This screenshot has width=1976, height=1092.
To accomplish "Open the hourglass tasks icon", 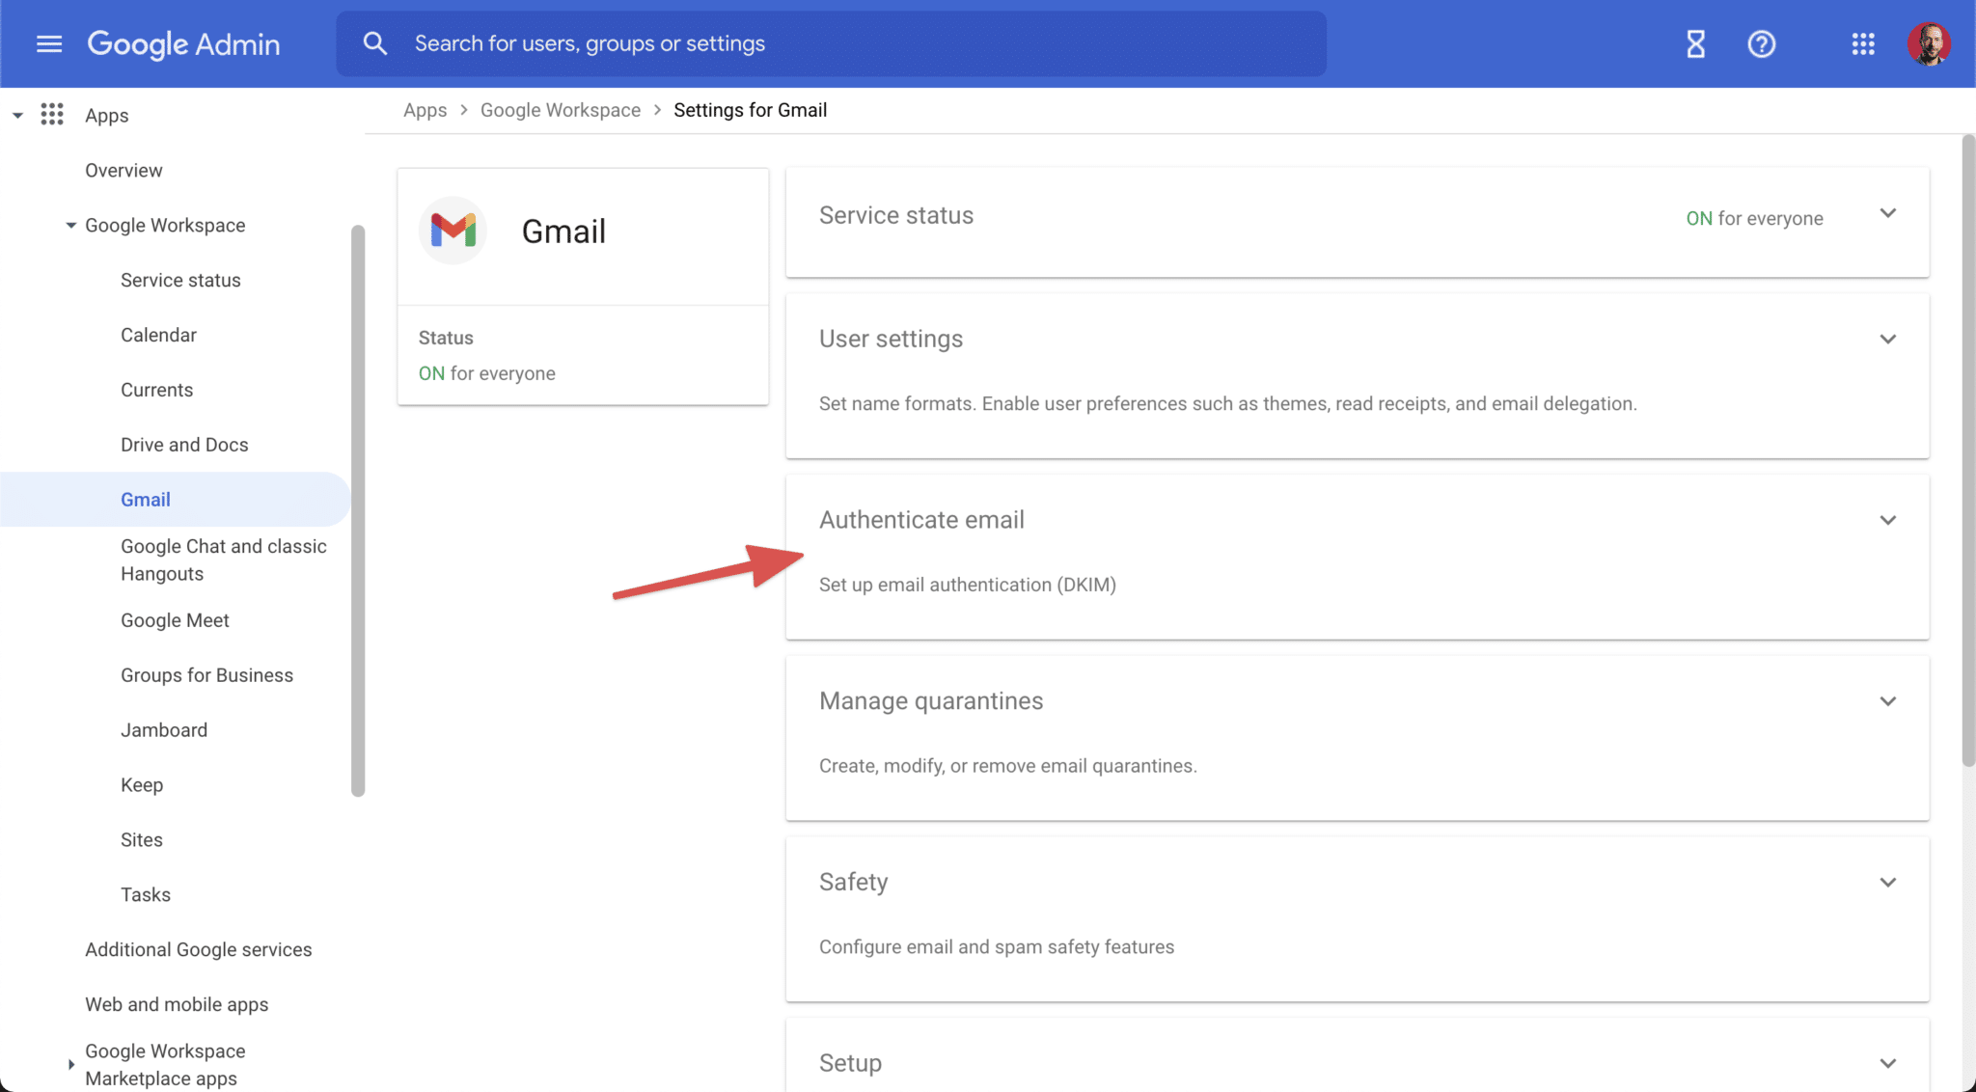I will pos(1695,43).
